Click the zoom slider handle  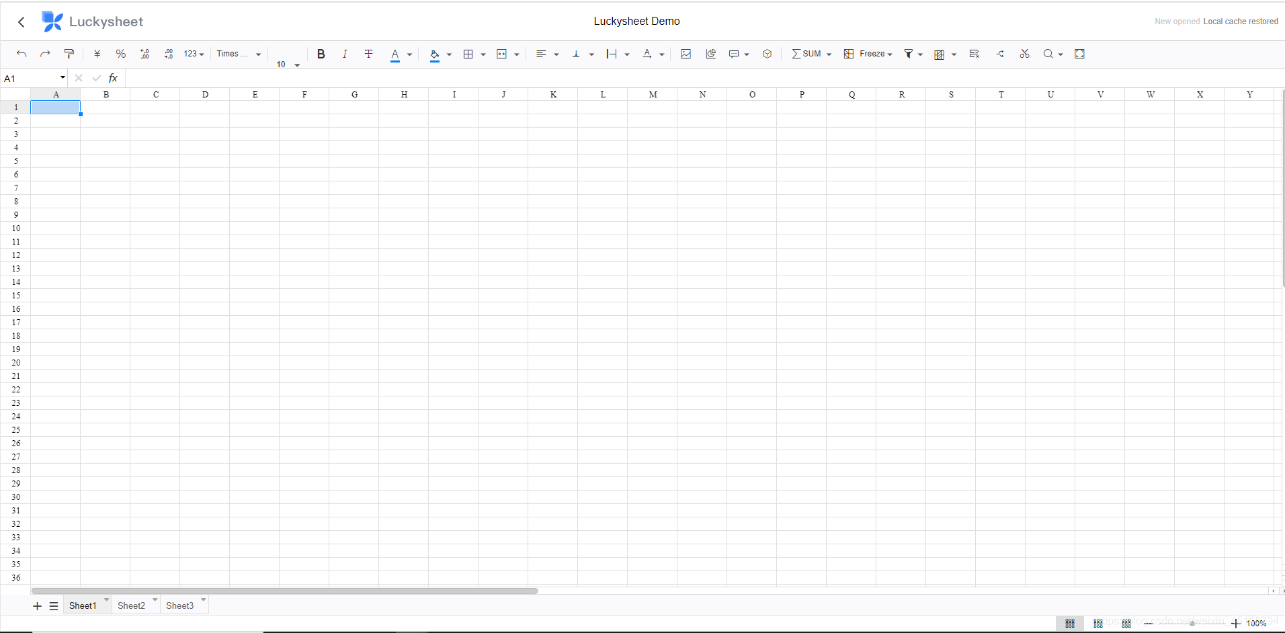click(x=1192, y=624)
